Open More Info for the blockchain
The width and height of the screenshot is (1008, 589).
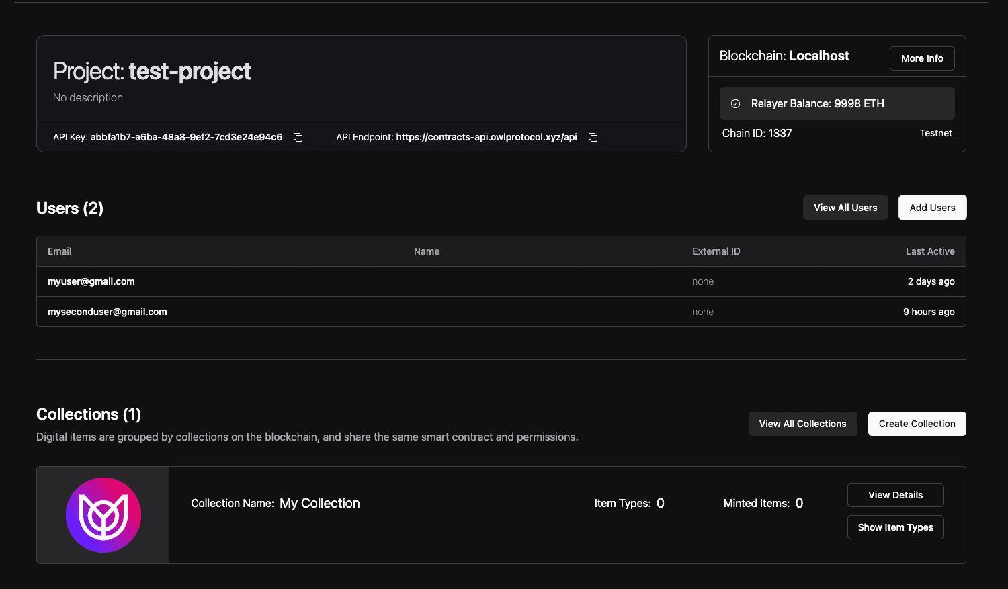tap(921, 58)
